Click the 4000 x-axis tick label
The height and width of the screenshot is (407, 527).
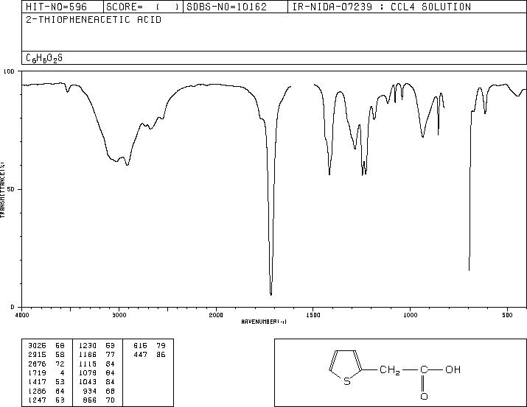pyautogui.click(x=22, y=315)
